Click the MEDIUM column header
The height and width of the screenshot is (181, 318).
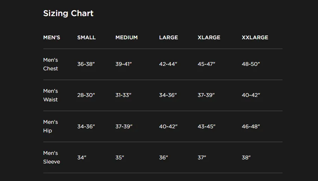tap(127, 37)
